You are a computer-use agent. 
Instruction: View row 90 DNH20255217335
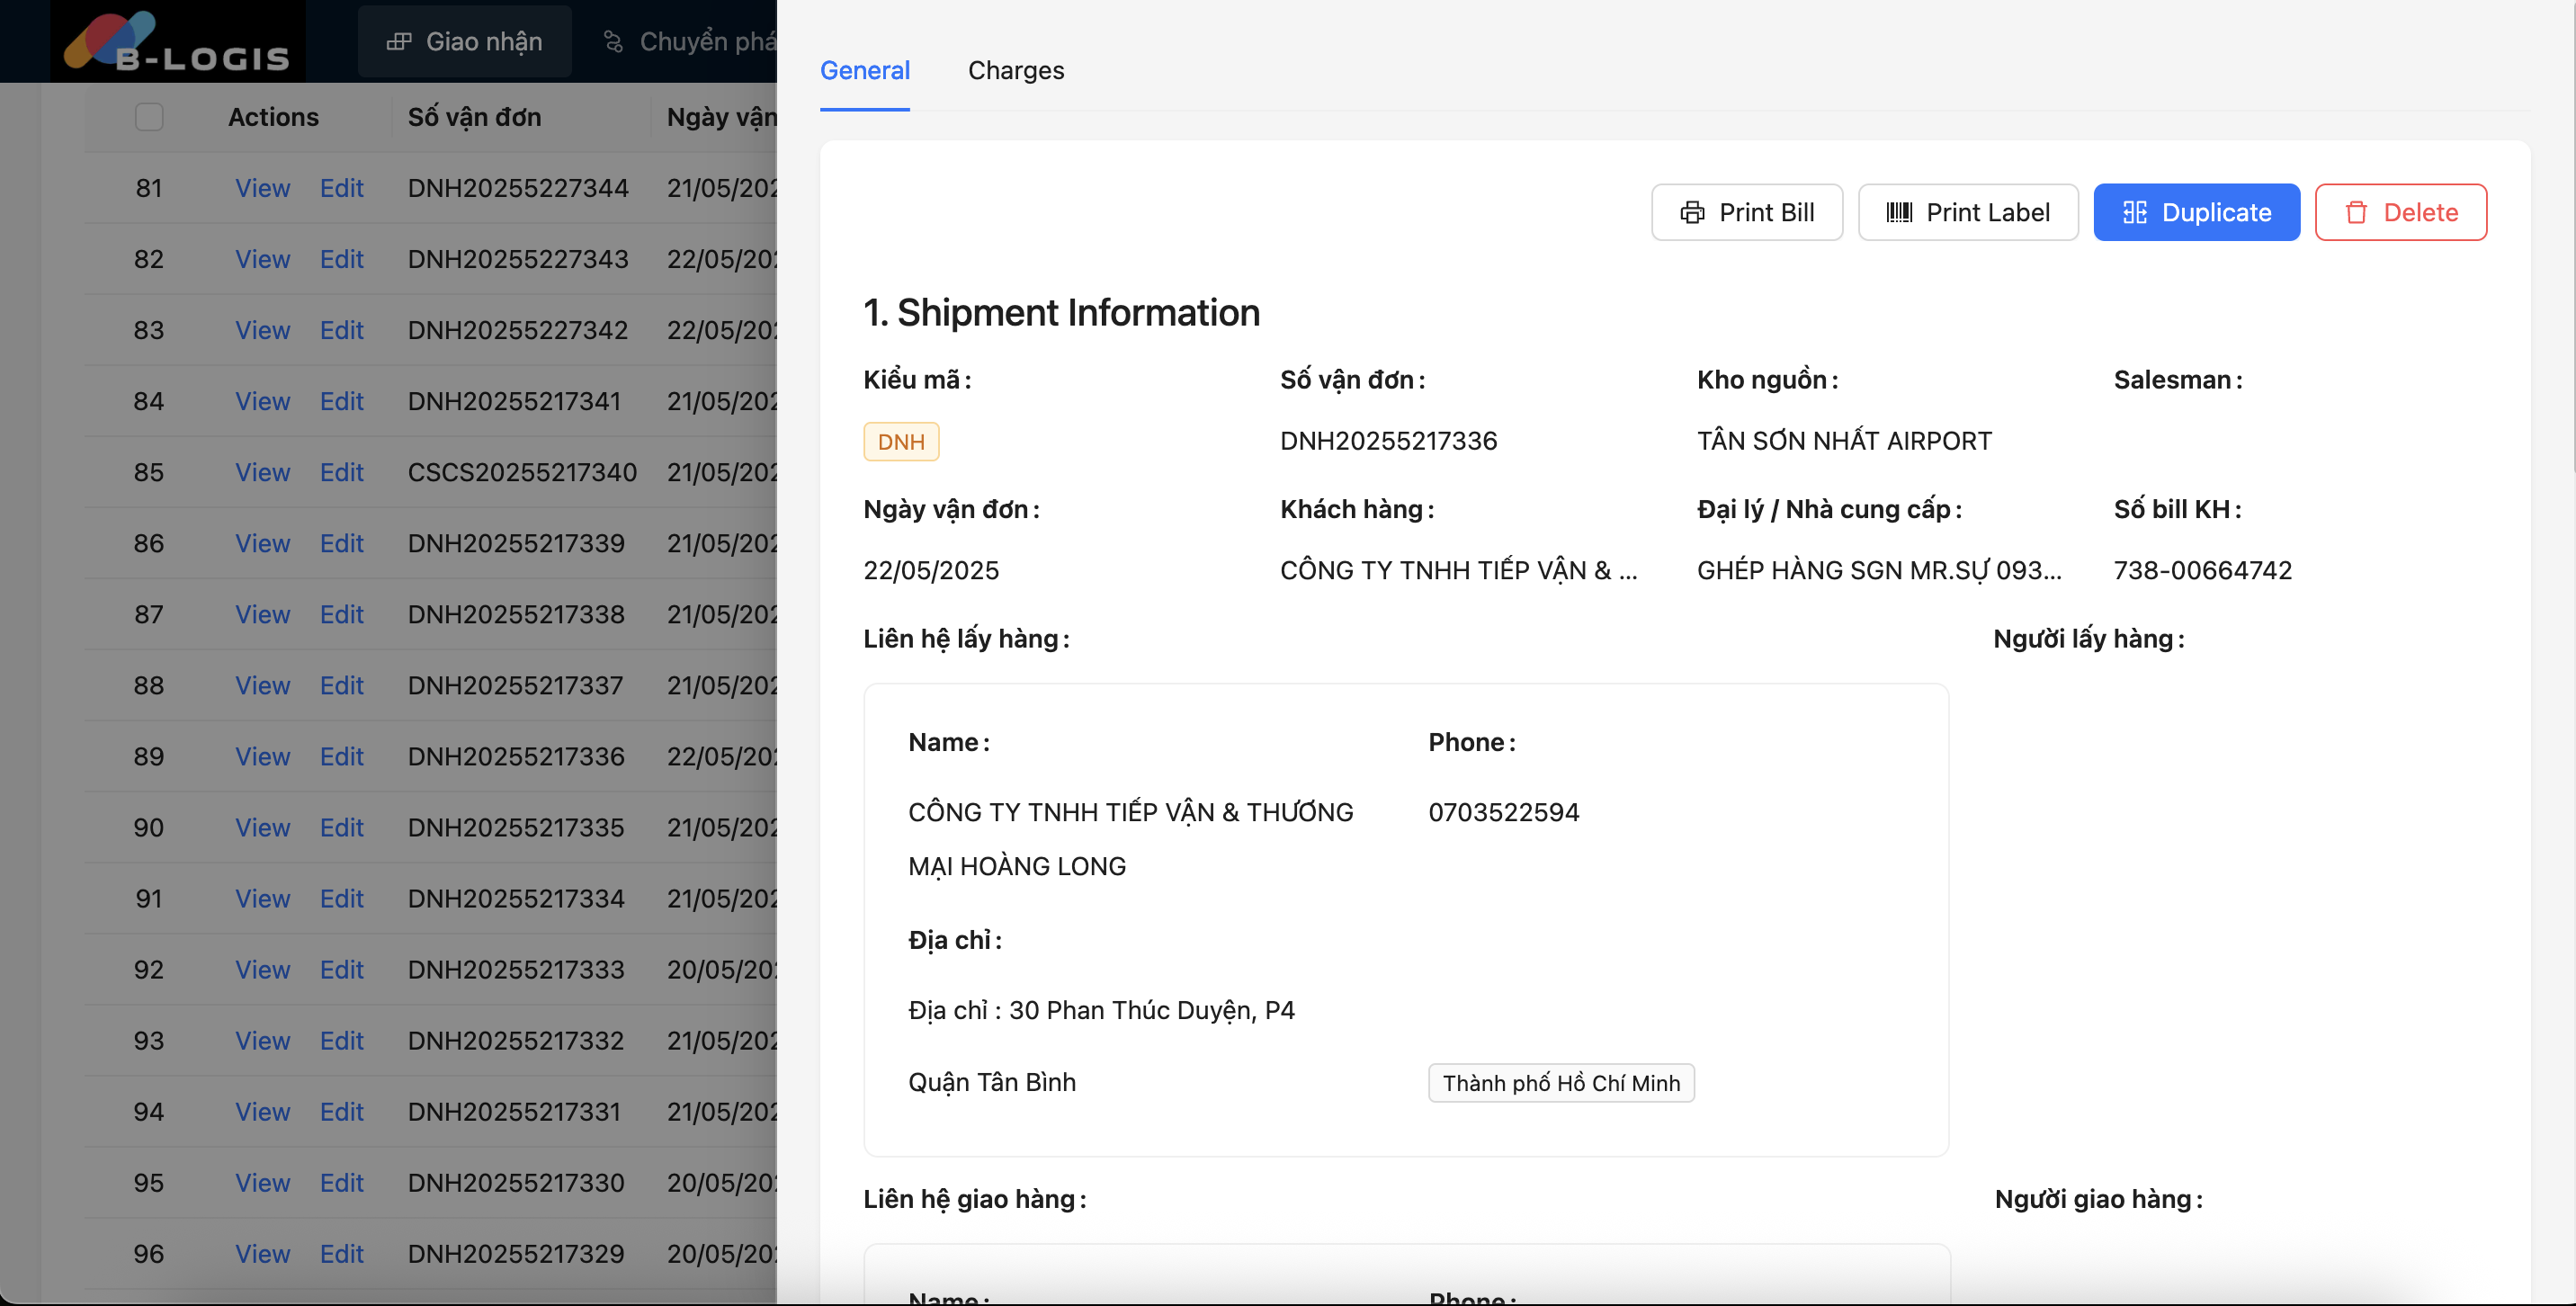(262, 827)
